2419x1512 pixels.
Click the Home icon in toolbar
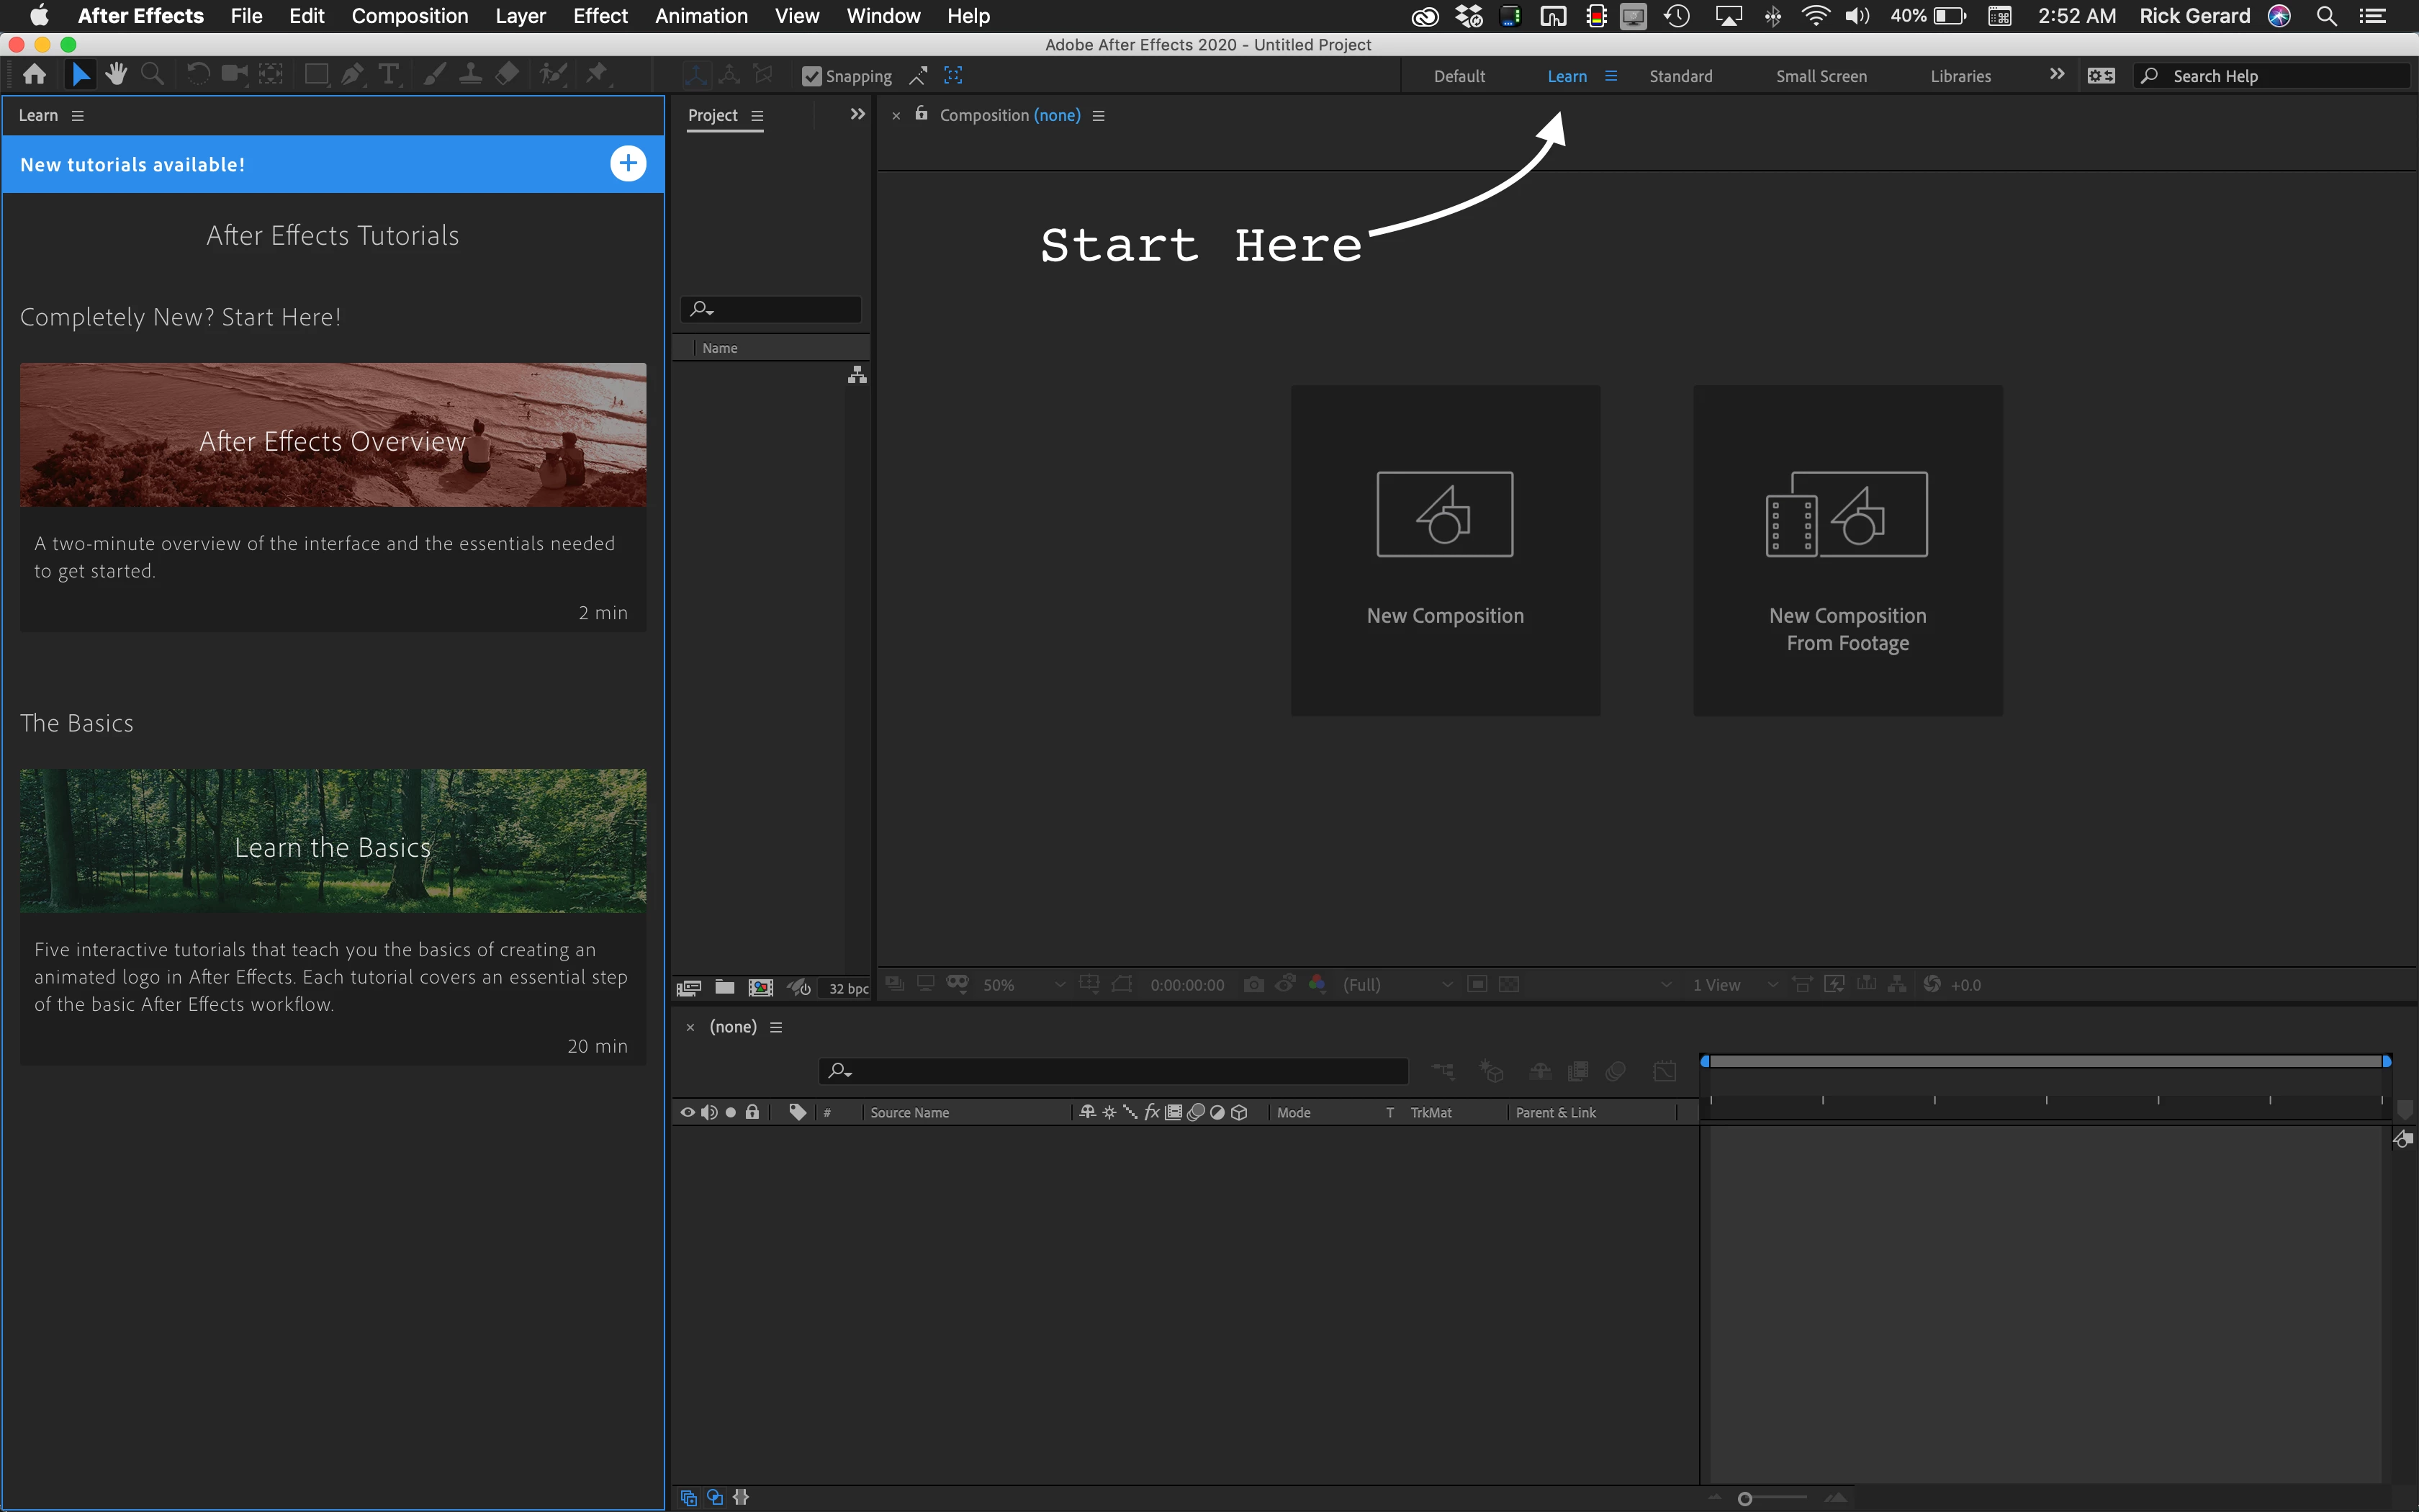35,74
